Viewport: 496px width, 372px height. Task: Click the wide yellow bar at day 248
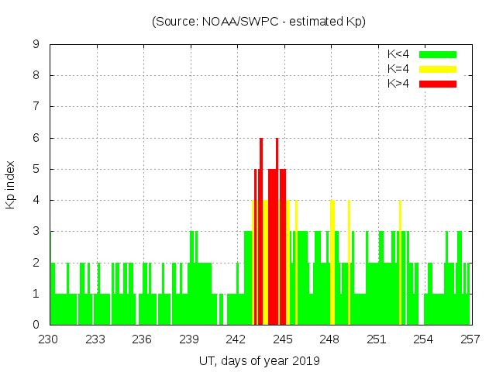[332, 263]
